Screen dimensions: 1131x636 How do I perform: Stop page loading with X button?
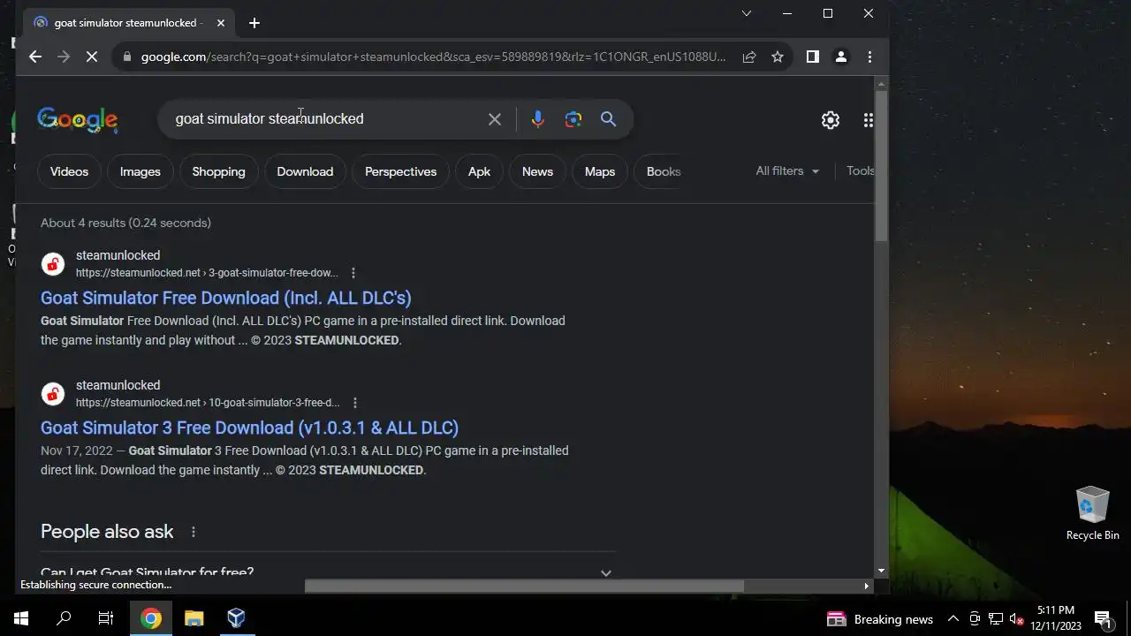coord(91,57)
